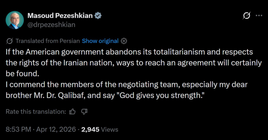Click the blue verified badge
The image size is (268, 140).
point(98,16)
